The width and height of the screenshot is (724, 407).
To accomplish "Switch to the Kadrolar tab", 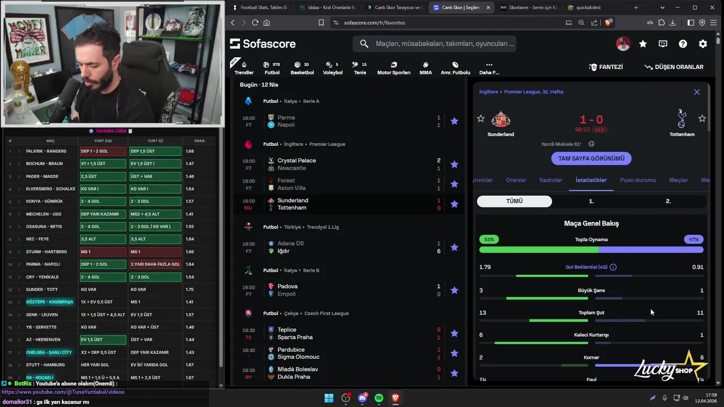I will point(551,180).
